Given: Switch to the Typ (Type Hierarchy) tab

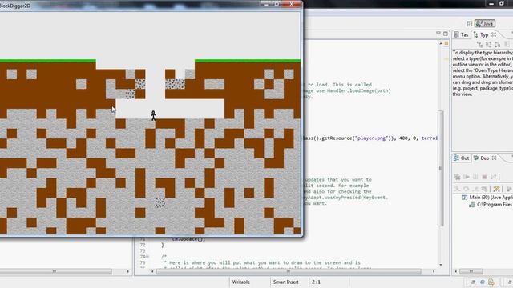Looking at the screenshot, I should coord(481,34).
